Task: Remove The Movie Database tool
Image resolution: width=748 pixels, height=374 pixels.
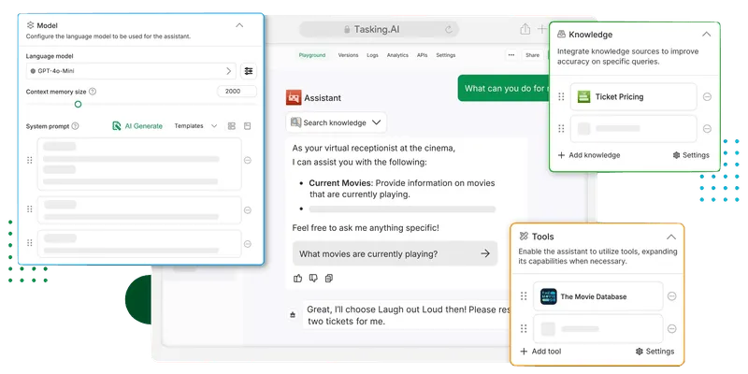Action: [x=671, y=296]
